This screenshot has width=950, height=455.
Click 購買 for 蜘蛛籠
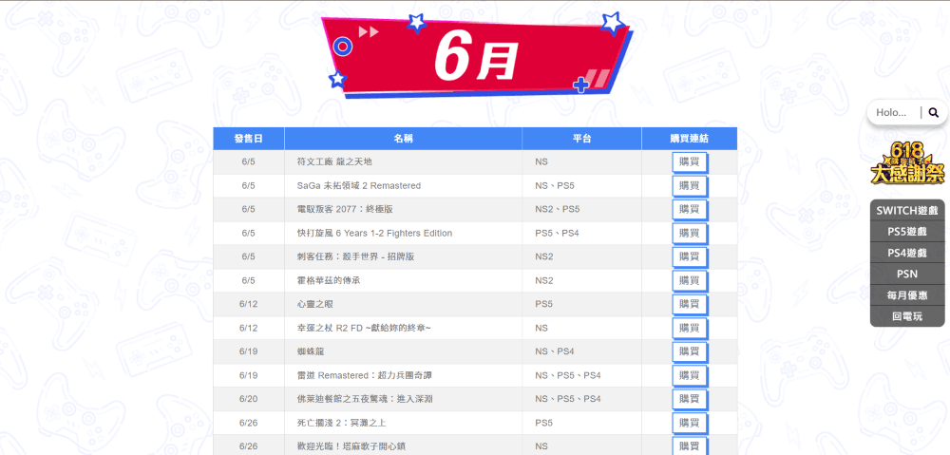[x=689, y=351]
